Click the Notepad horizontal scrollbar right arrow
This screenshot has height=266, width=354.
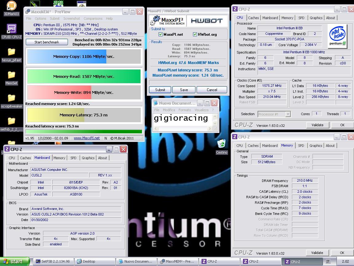210,129
